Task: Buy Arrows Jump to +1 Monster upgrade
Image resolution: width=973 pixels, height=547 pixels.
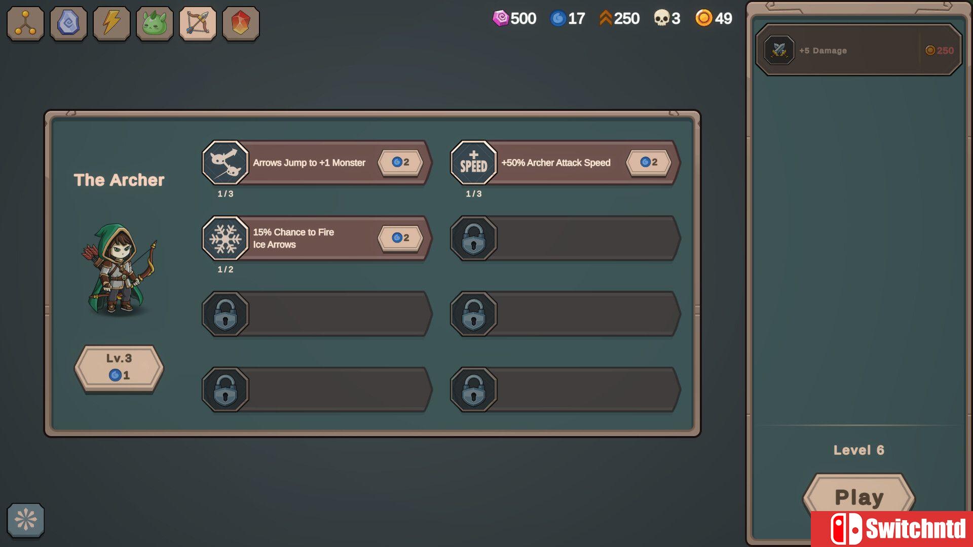Action: tap(400, 162)
